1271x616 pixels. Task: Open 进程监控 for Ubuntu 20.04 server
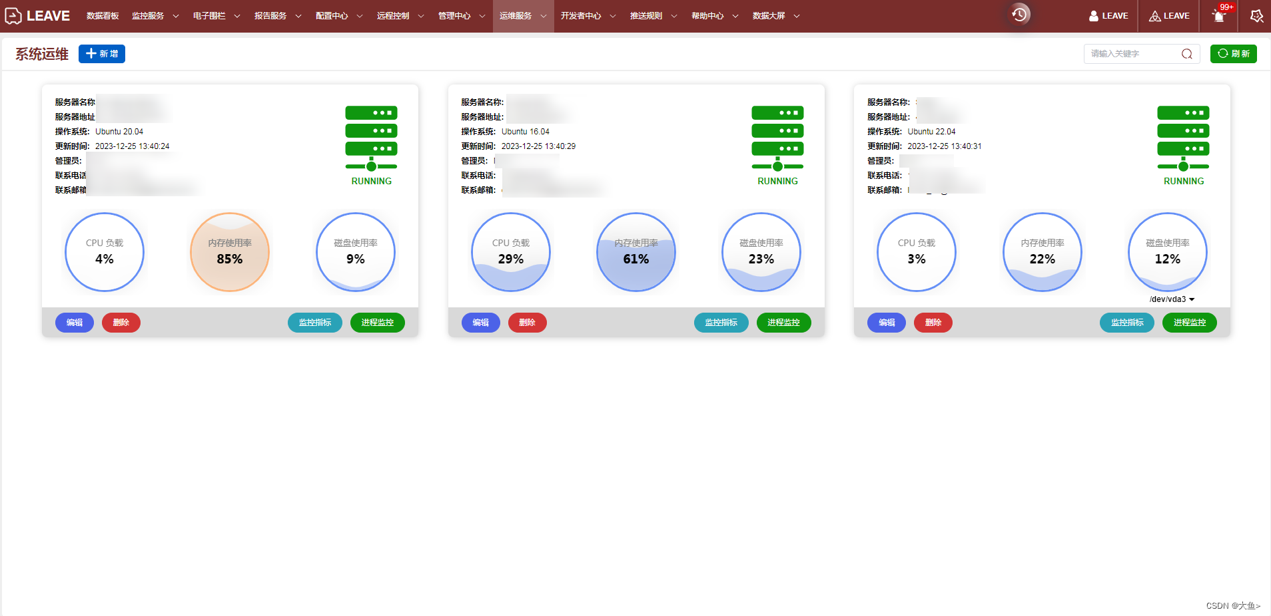[378, 323]
